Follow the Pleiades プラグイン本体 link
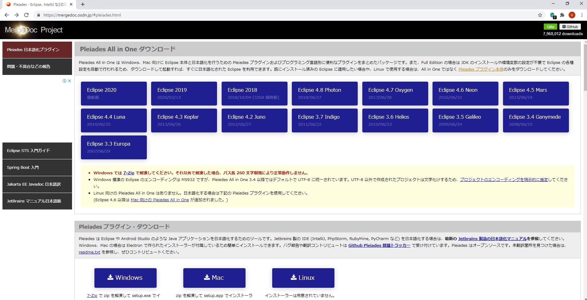The image size is (587, 300). (x=481, y=69)
